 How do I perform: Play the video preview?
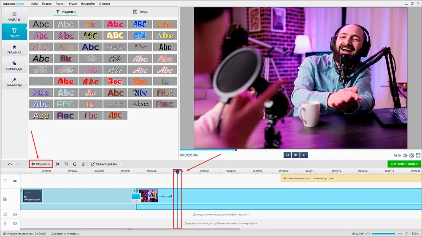[295, 155]
